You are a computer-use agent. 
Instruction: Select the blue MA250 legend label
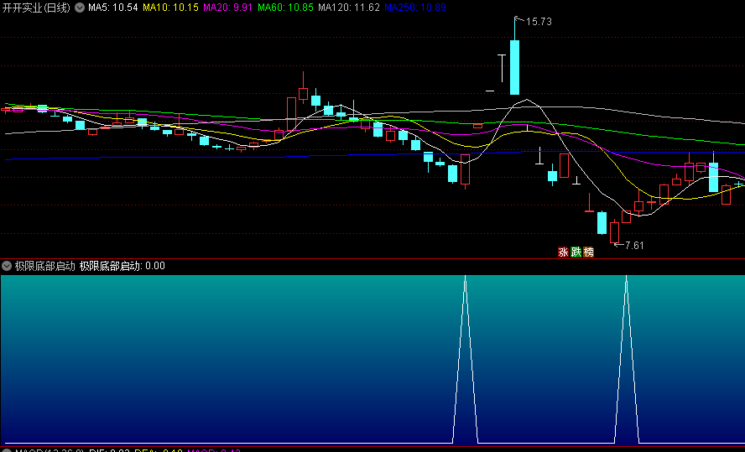[415, 8]
